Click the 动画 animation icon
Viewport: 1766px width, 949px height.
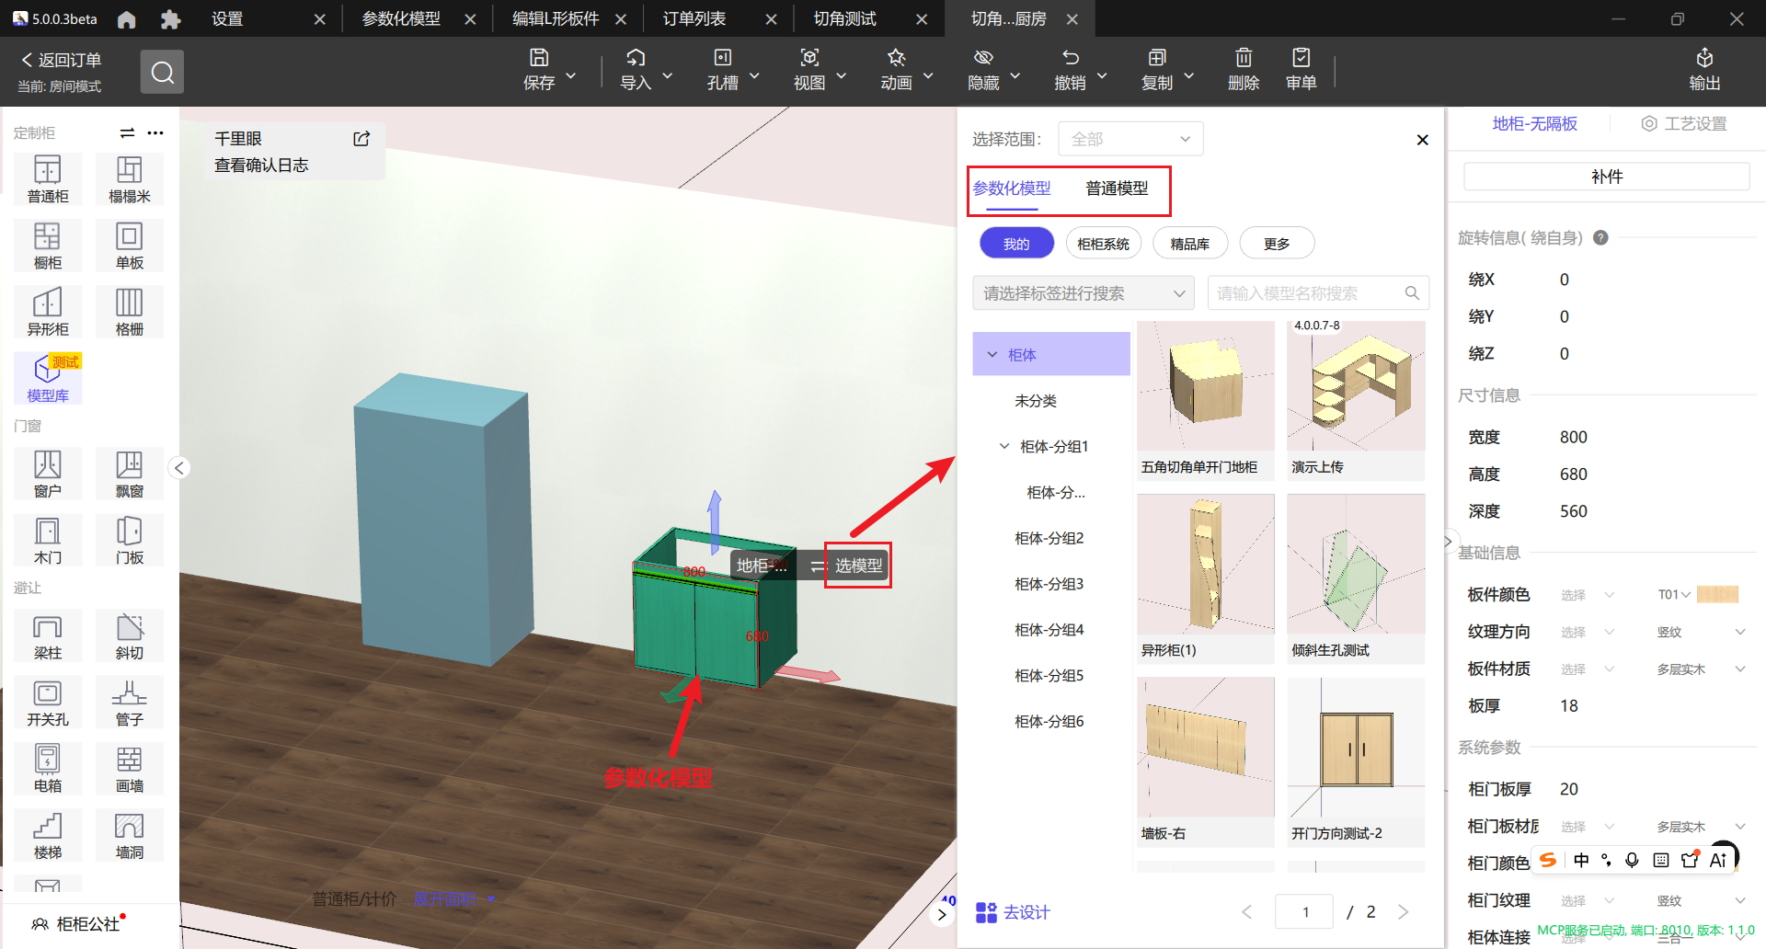896,58
